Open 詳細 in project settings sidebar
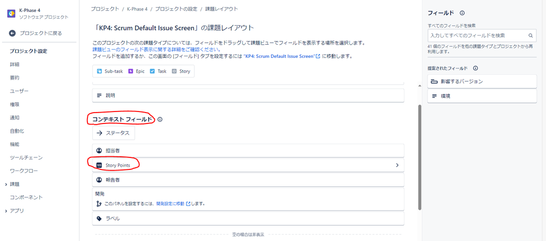Image resolution: width=546 pixels, height=241 pixels. [15, 64]
